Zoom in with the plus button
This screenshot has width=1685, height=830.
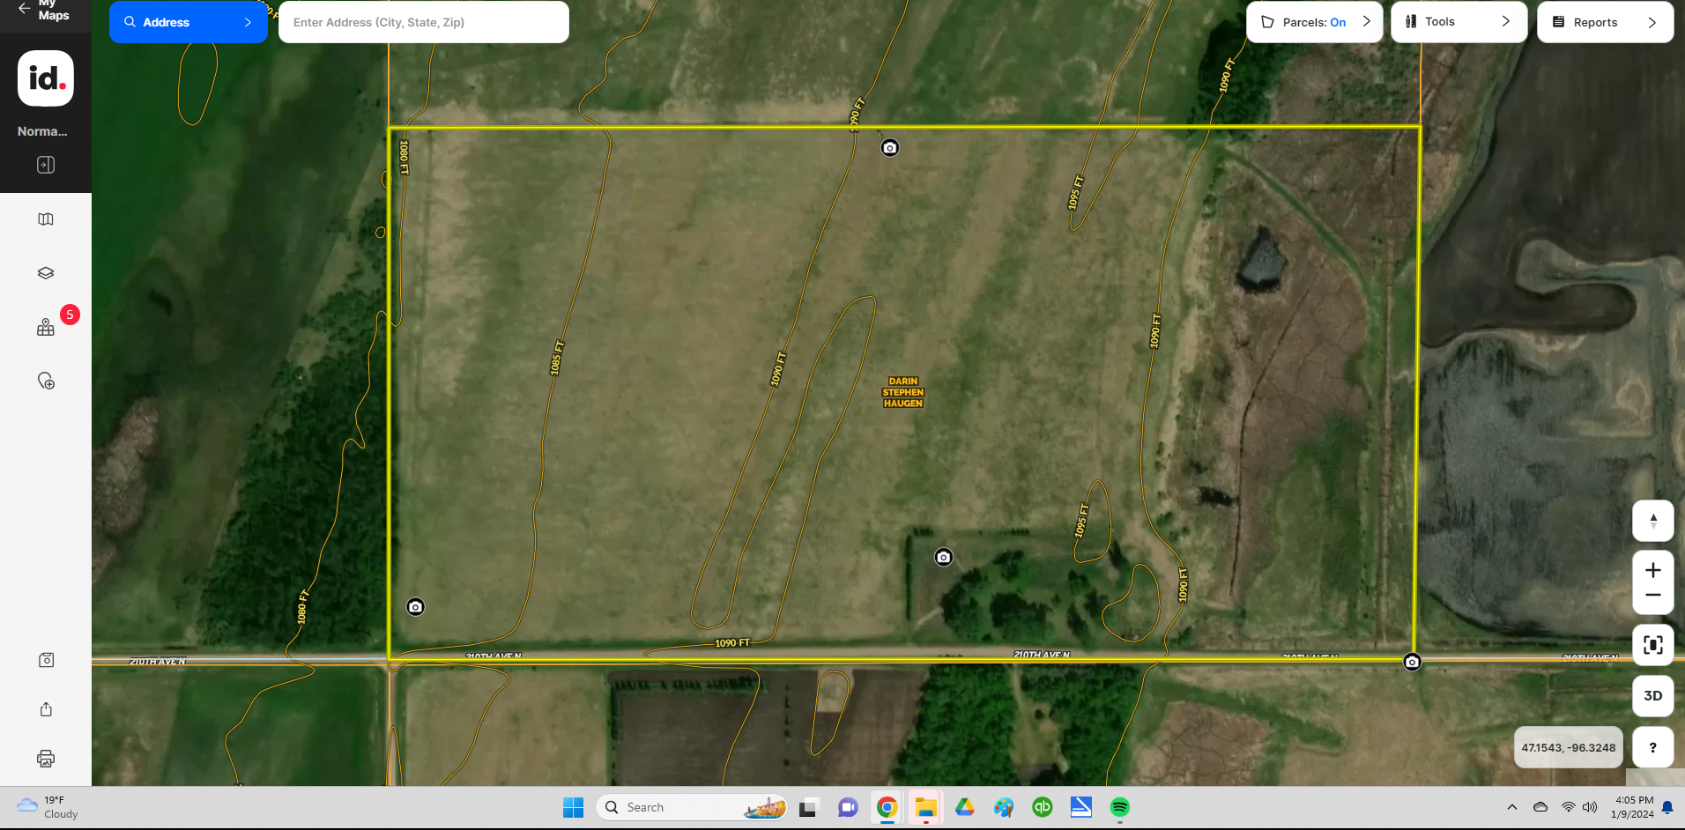1652,570
